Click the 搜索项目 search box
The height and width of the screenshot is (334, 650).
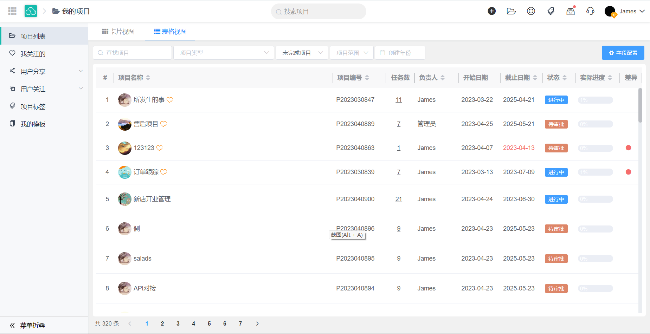pyautogui.click(x=318, y=12)
